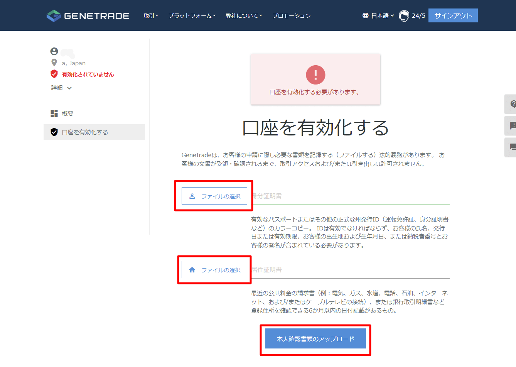Click the 本人確認書類のアップロード button

coord(315,338)
